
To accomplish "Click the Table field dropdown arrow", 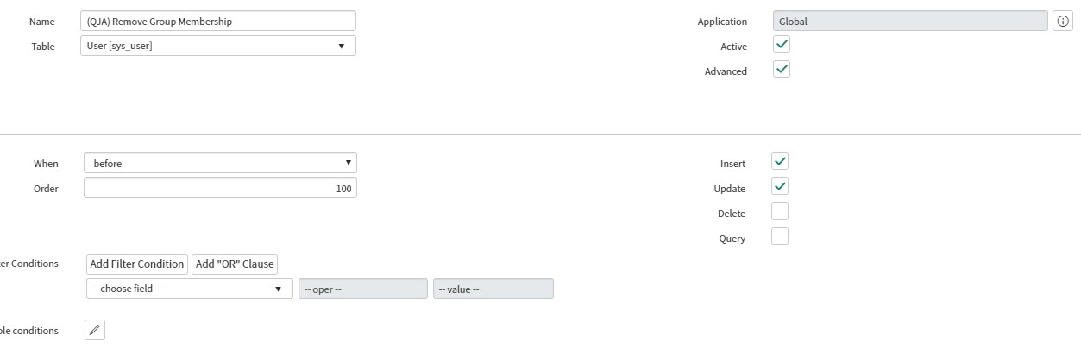I will pyautogui.click(x=341, y=46).
